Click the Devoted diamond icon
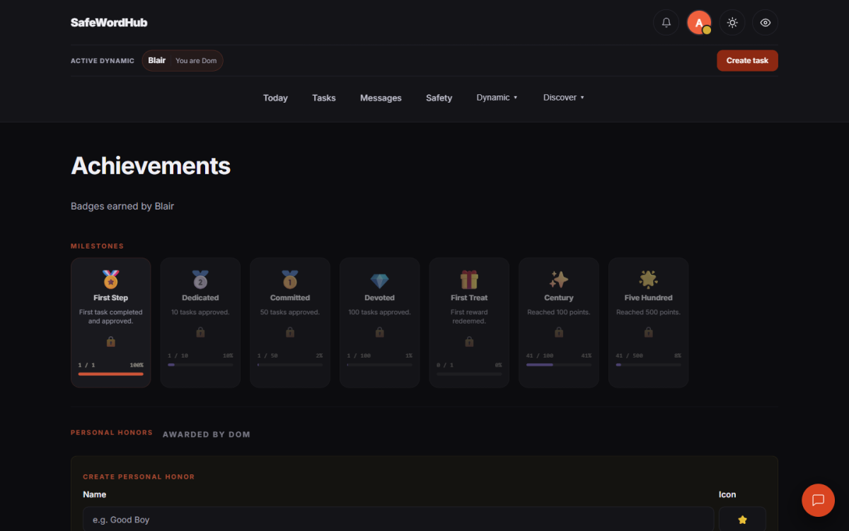The image size is (849, 531). [x=380, y=280]
